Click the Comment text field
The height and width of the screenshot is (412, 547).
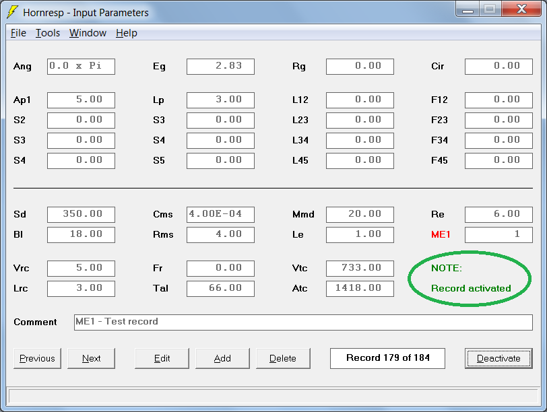pos(303,322)
